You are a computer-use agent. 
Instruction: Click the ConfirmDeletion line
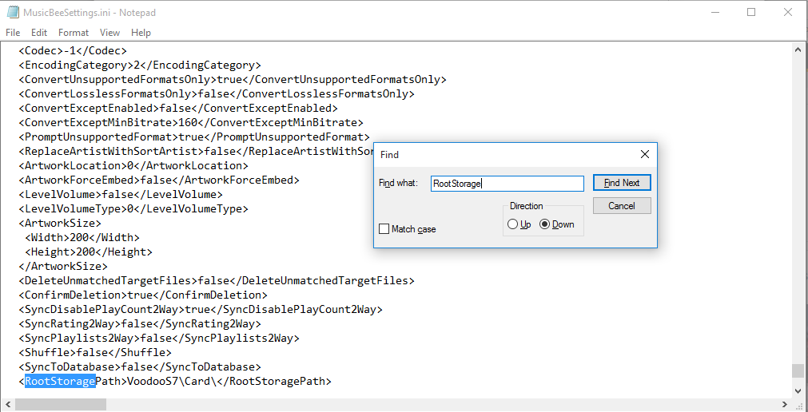(143, 295)
